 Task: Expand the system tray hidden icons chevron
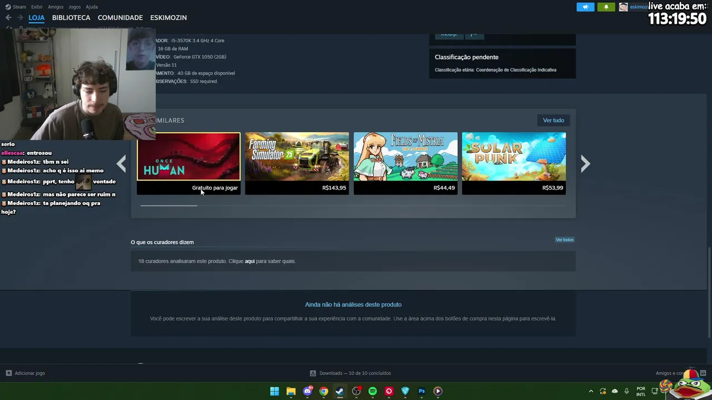pyautogui.click(x=591, y=391)
